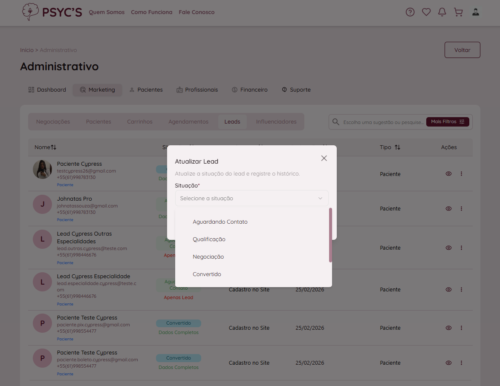
Task: Click eye icon for Lead Cypress Especialidade
Action: tap(448, 290)
